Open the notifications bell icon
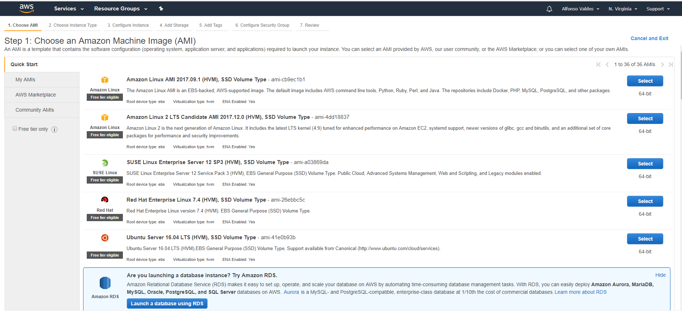Viewport: 682px width, 331px height. 549,9
